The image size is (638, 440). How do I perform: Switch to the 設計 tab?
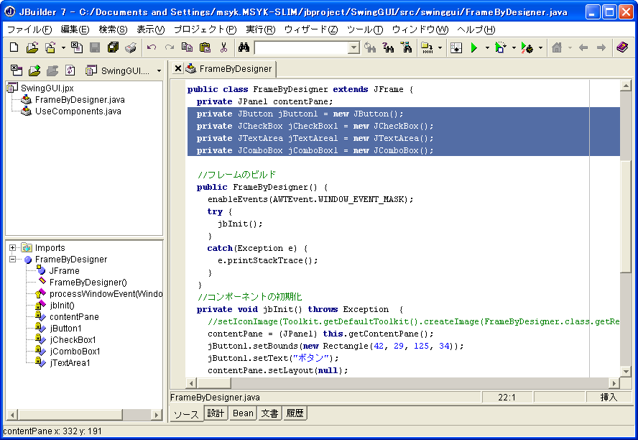216,413
